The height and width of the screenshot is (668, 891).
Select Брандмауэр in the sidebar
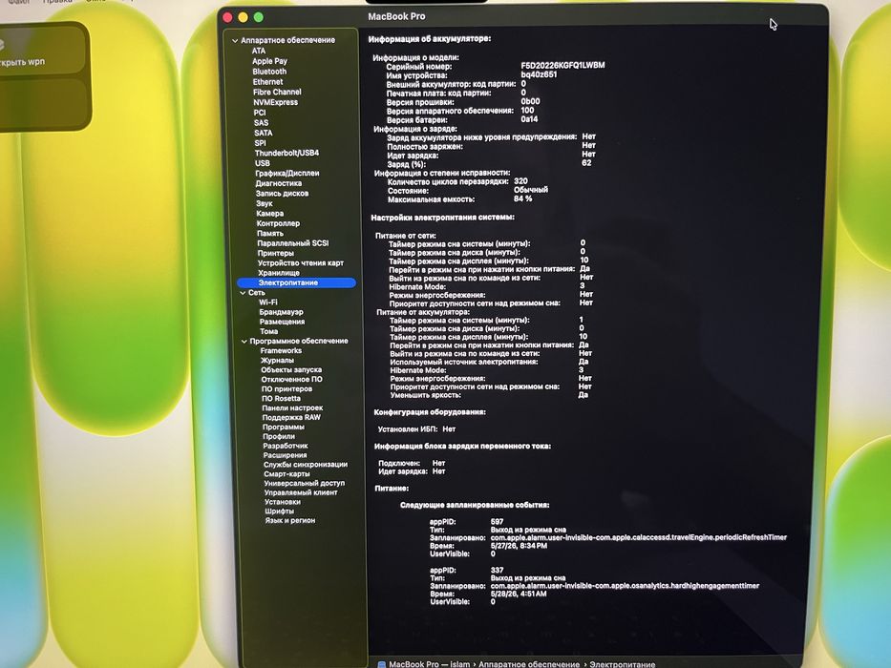282,312
